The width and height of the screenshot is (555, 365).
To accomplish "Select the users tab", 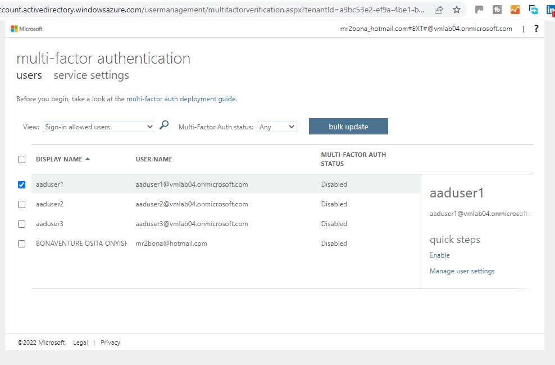I will coord(29,75).
